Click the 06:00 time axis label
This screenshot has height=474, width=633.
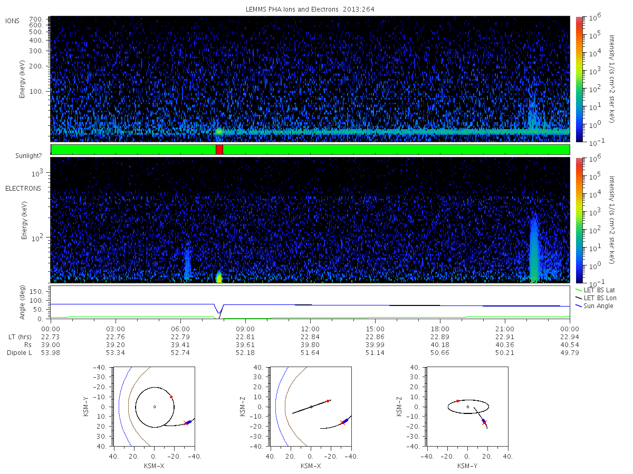pyautogui.click(x=180, y=328)
